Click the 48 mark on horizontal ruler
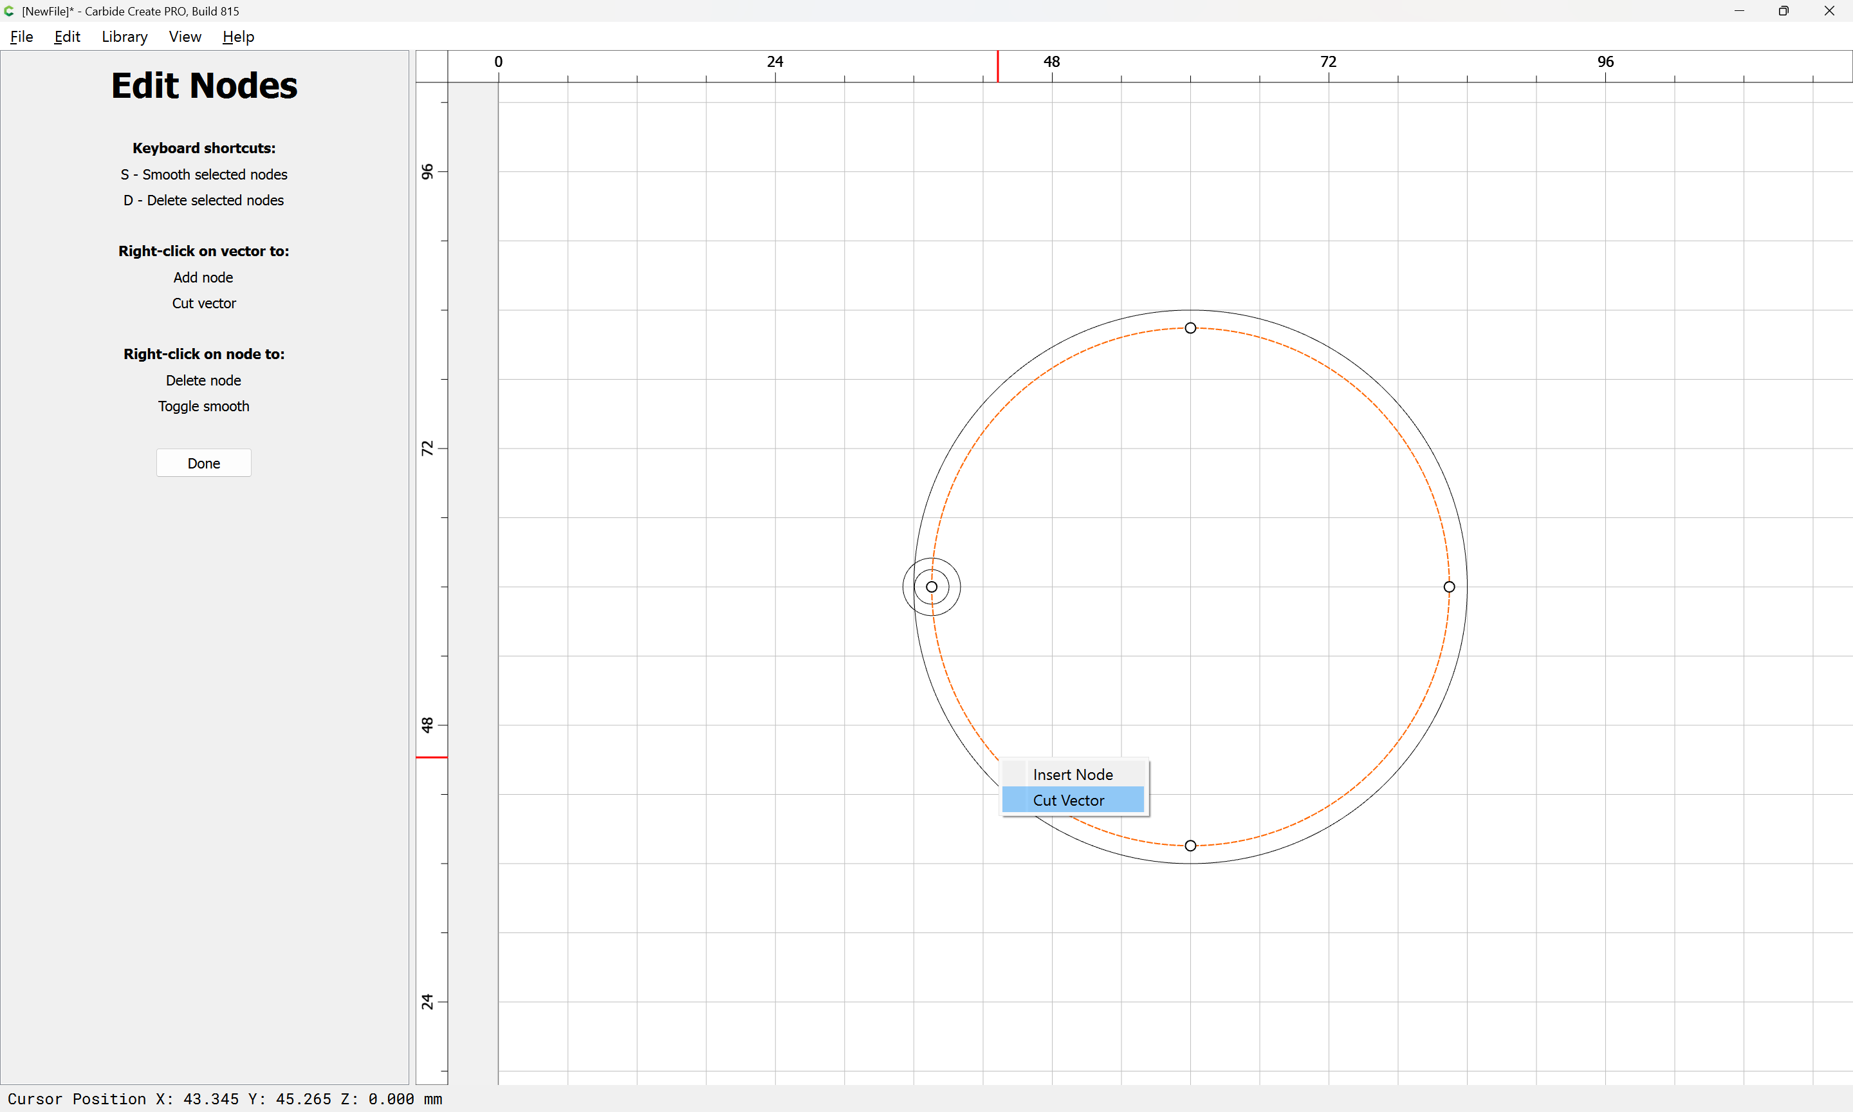The height and width of the screenshot is (1112, 1853). point(1051,61)
